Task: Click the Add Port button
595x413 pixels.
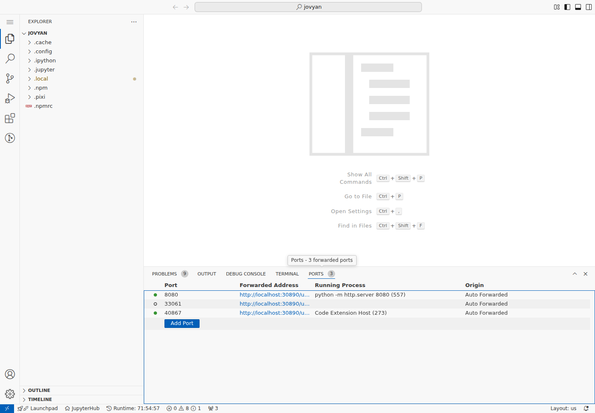Action: (x=182, y=323)
